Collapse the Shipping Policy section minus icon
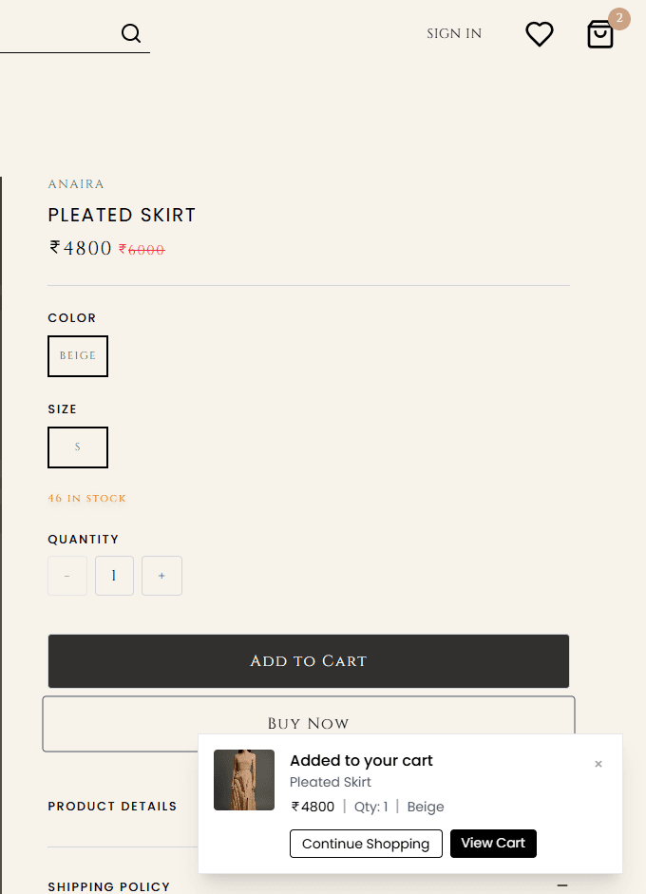Viewport: 646px width, 894px height. 562,884
